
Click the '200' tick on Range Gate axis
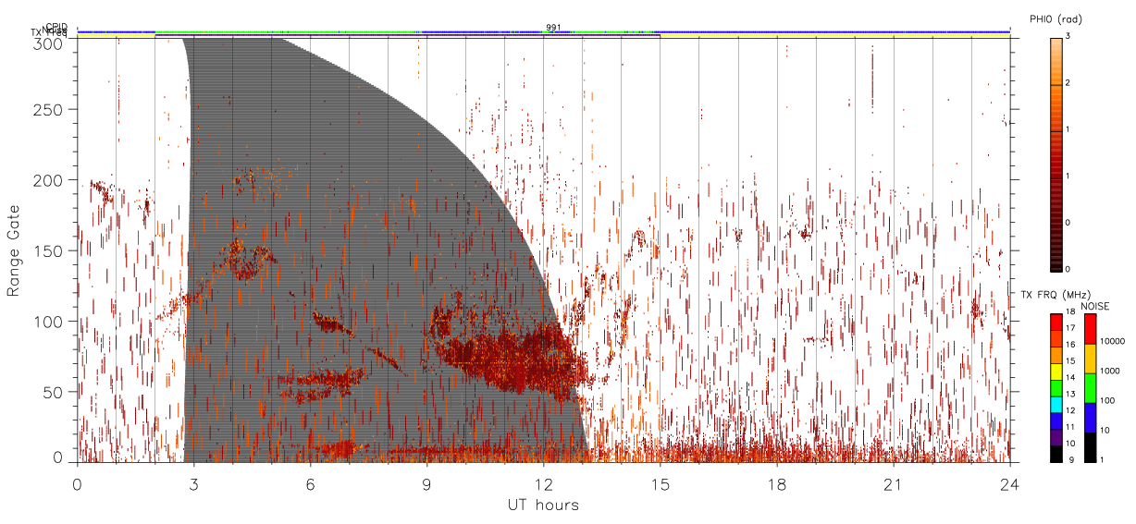point(50,180)
